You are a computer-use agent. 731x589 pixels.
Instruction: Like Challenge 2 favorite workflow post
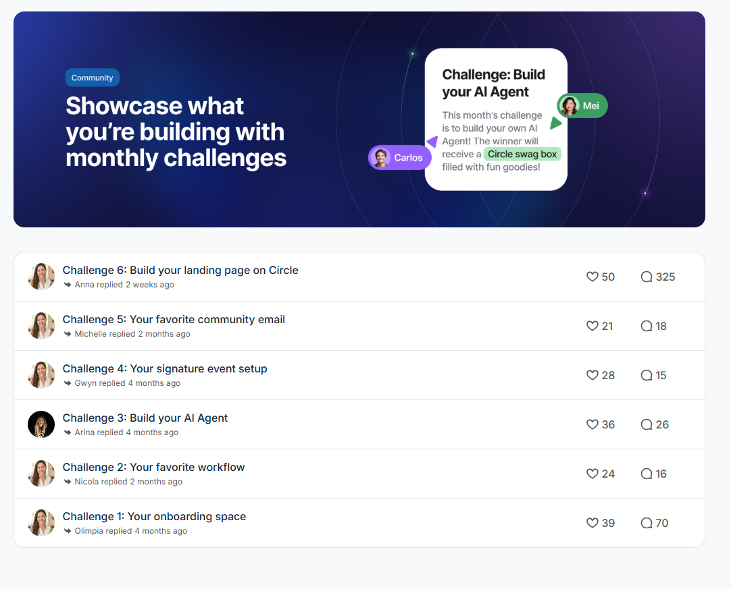tap(592, 474)
